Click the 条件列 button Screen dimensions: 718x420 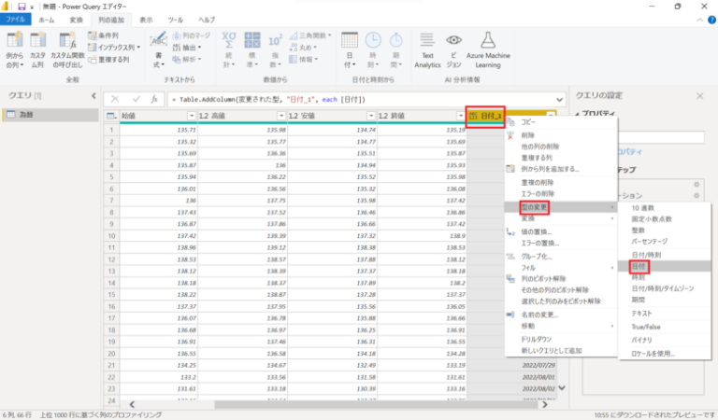click(109, 35)
